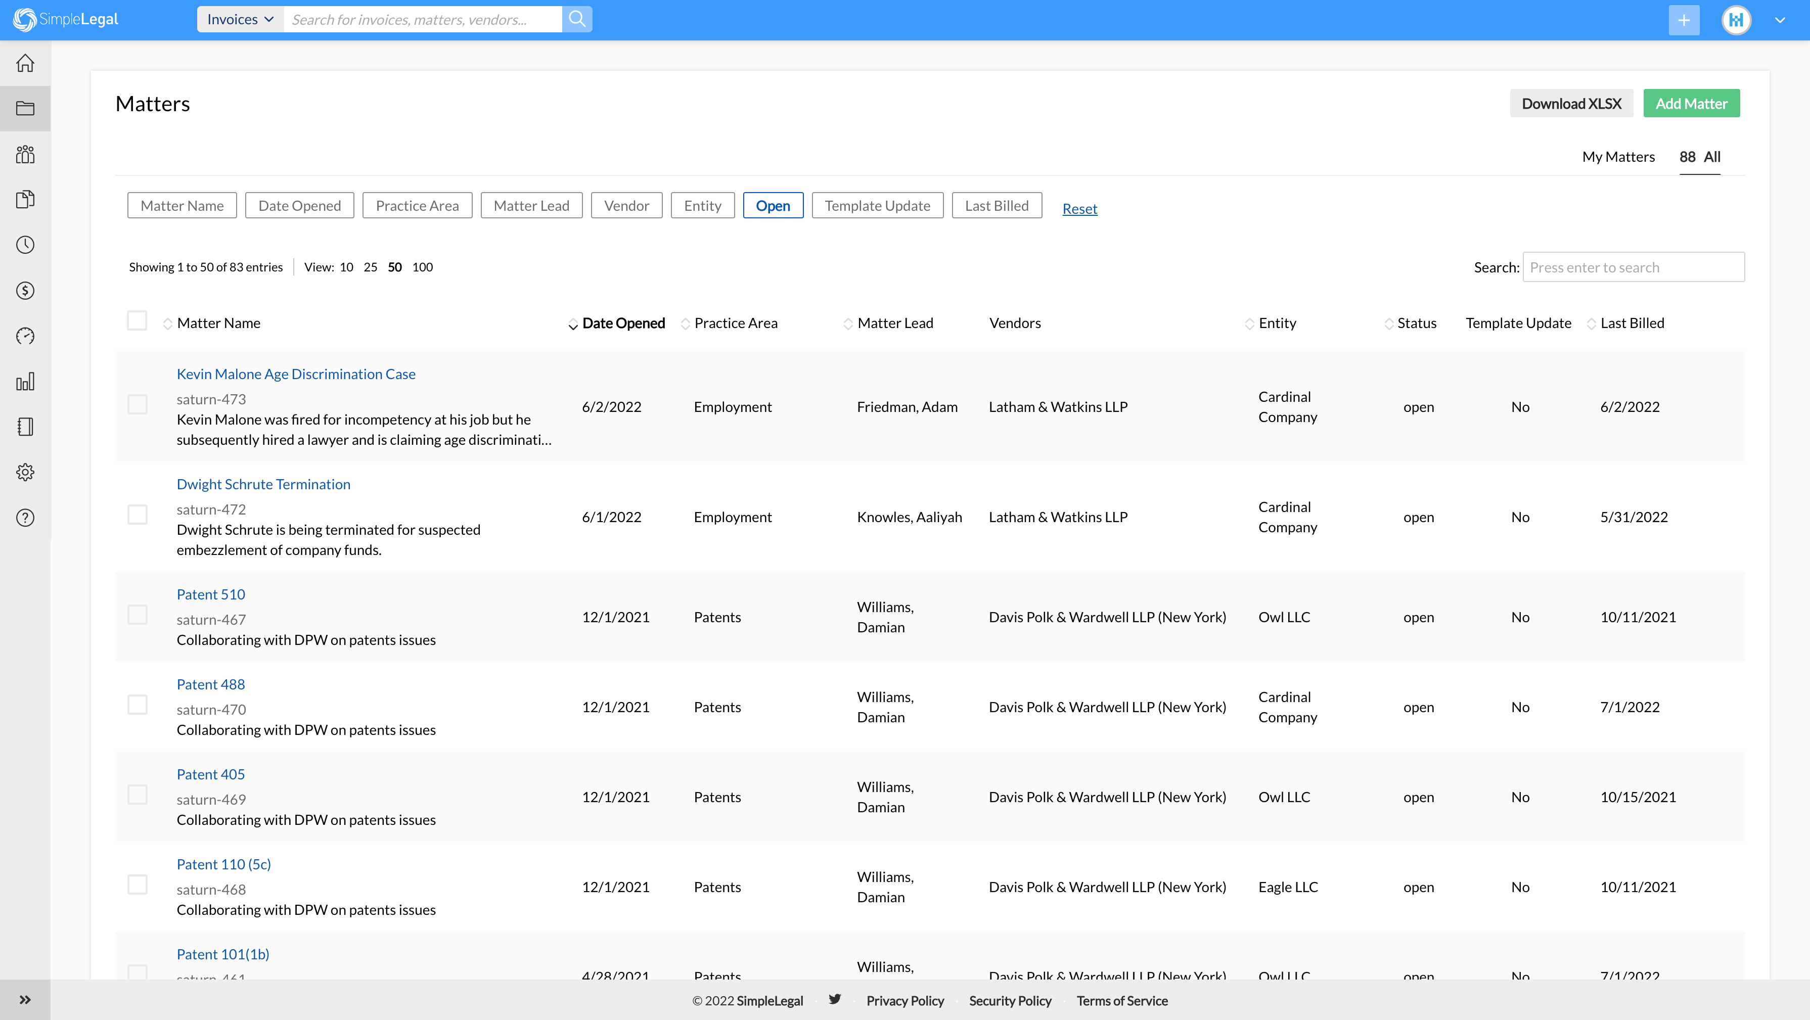The image size is (1810, 1020).
Task: Open the Invoices scope dropdown in top bar
Action: (240, 19)
